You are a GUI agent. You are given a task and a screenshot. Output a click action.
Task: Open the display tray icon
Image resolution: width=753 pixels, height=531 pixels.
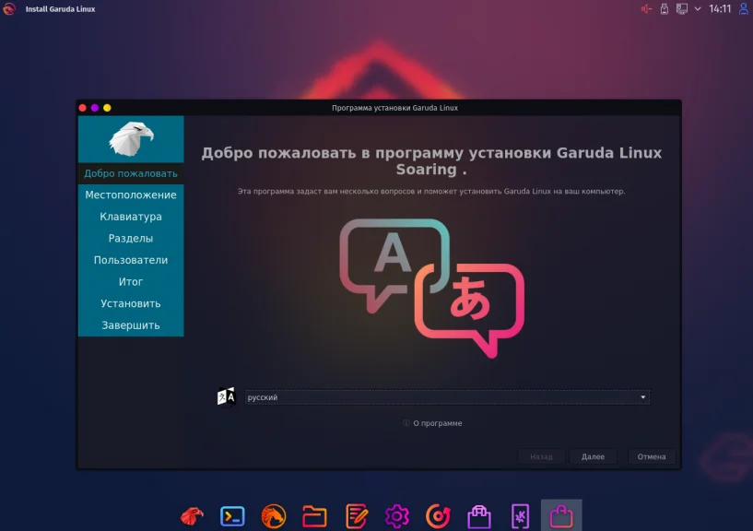(x=681, y=8)
